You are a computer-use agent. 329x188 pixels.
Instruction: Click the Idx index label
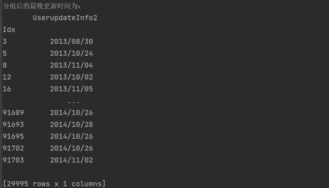pyautogui.click(x=9, y=29)
